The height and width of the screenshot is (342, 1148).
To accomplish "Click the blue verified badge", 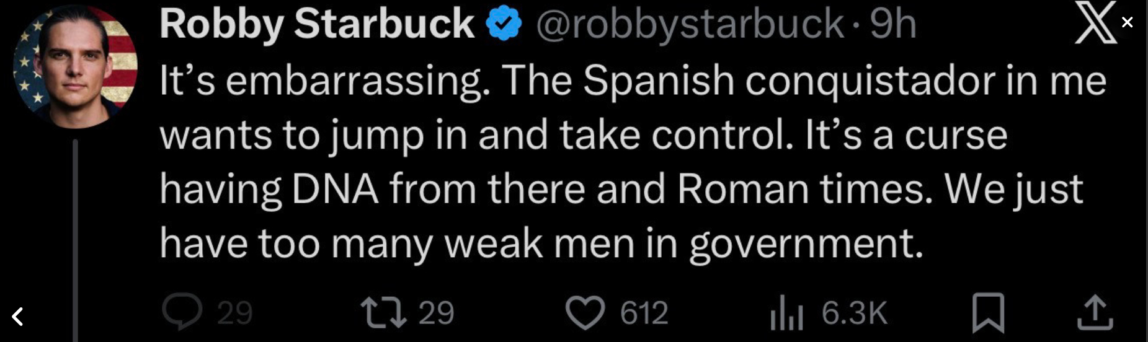I will pos(504,25).
